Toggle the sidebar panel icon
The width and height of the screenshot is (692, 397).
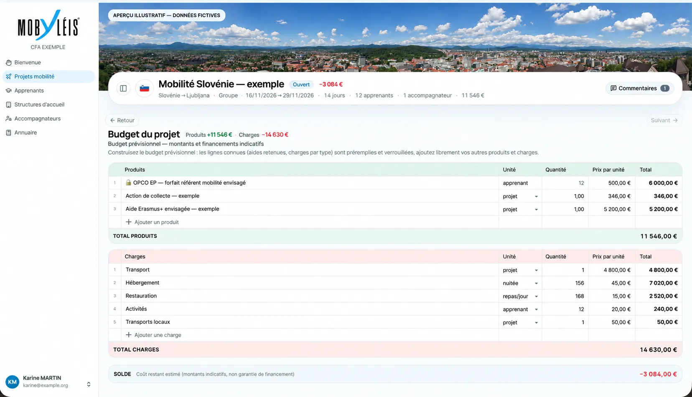click(x=123, y=88)
